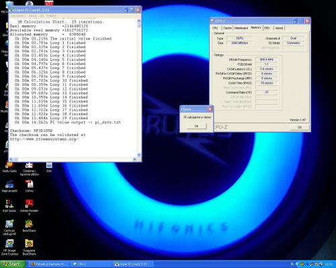Click the 'PI calculation is done!' message
Viewport: 336px width, 268px height.
click(198, 117)
